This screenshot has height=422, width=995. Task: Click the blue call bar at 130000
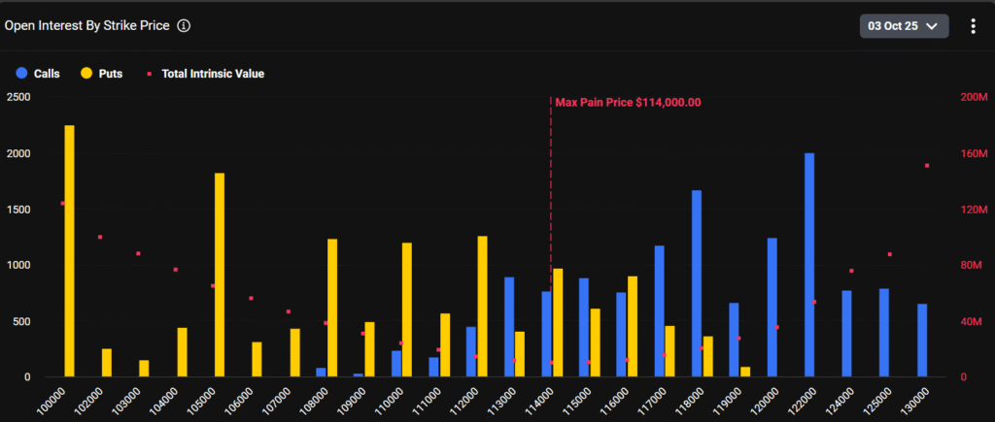922,340
